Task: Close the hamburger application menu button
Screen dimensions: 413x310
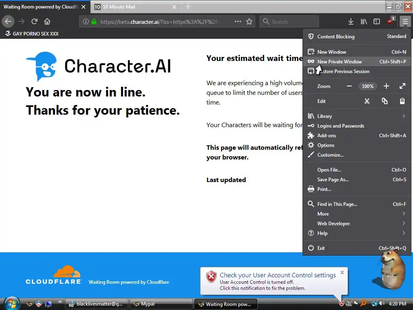Action: (405, 22)
